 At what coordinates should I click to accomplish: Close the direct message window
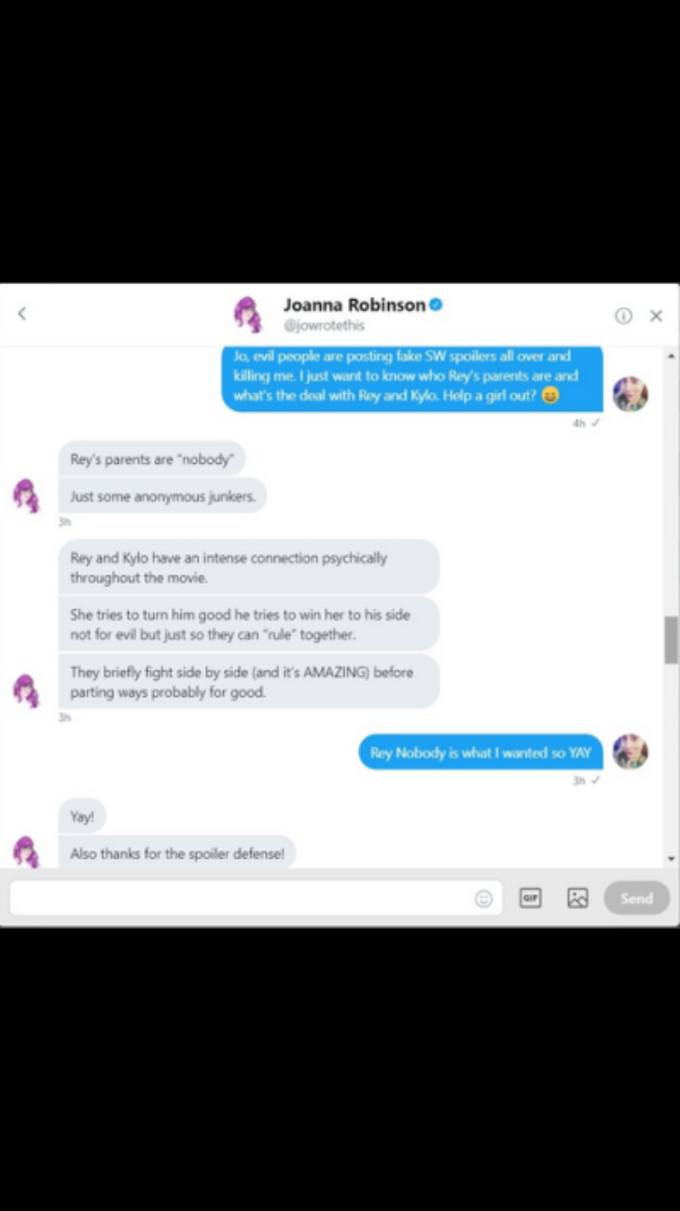[656, 315]
